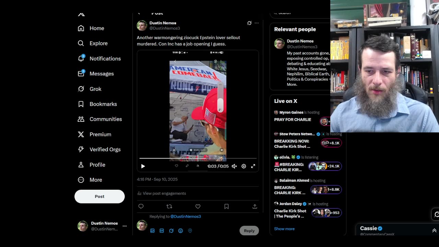Enter video fullscreen mode
Image resolution: width=439 pixels, height=247 pixels.
pos(253,166)
